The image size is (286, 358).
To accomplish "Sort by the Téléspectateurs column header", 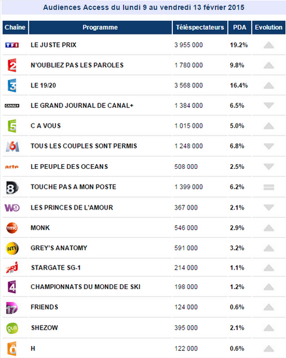I will pos(200,27).
